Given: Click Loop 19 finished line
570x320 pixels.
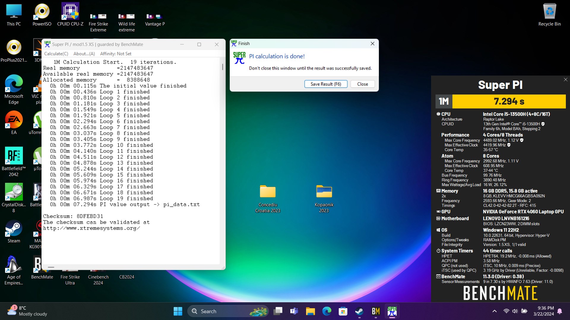Looking at the screenshot, I should click(102, 199).
